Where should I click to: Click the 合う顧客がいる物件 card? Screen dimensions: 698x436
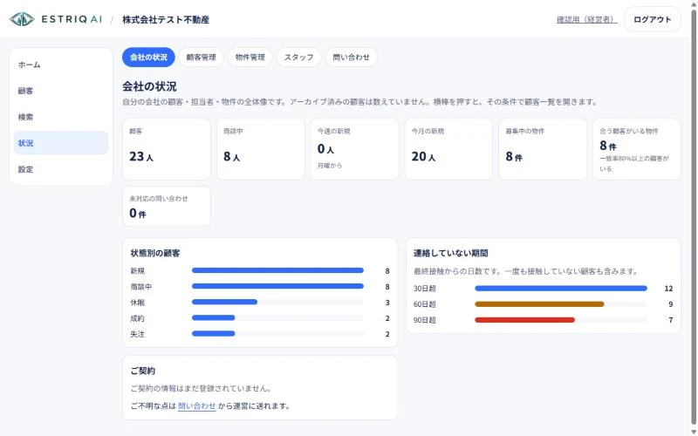(637, 149)
